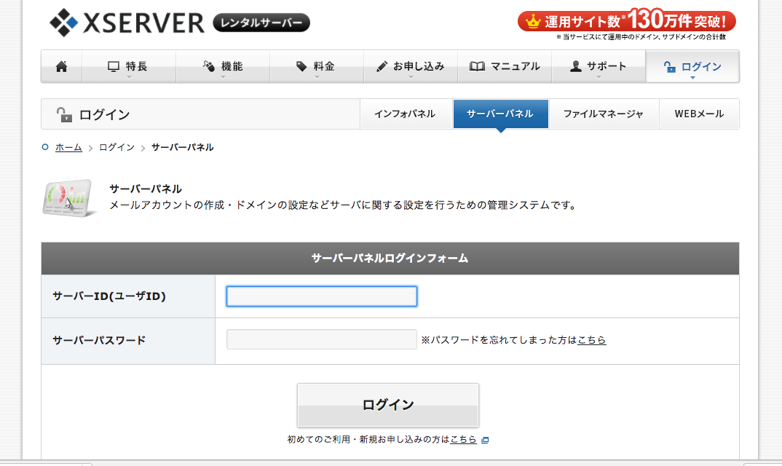Click the external link icon after こちら

485,440
